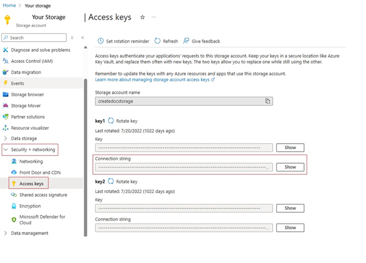Click the Access Control (IAM) icon

click(5, 61)
